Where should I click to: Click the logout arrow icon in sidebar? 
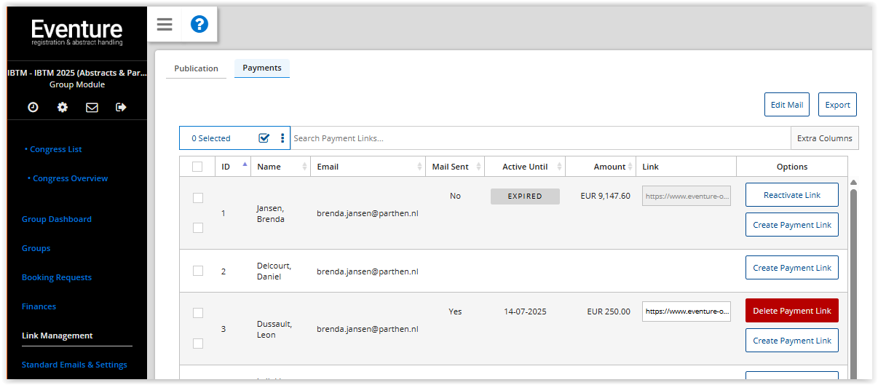click(121, 107)
